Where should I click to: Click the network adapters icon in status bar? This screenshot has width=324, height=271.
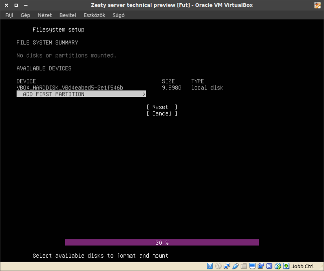[227, 266]
